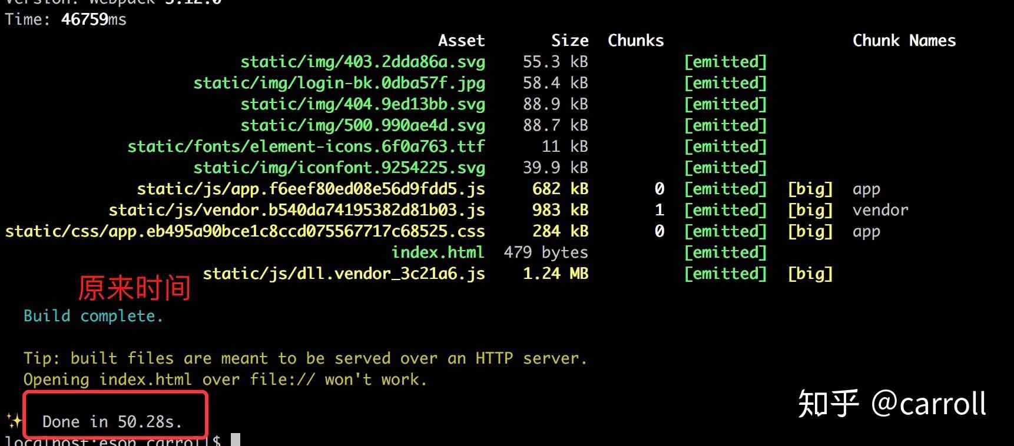Image resolution: width=1014 pixels, height=446 pixels.
Task: Click the static/css/app css file name
Action: point(245,231)
